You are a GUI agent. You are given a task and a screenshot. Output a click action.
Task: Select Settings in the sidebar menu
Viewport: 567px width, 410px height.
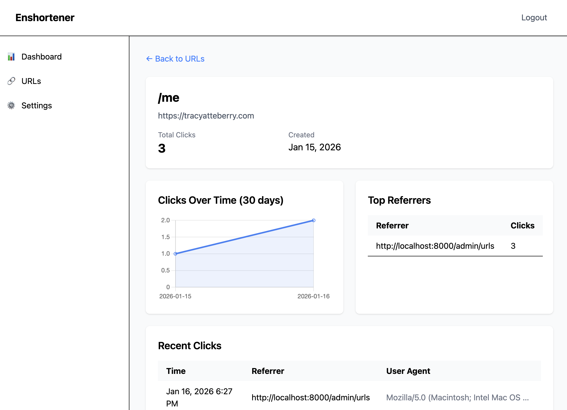pos(37,105)
